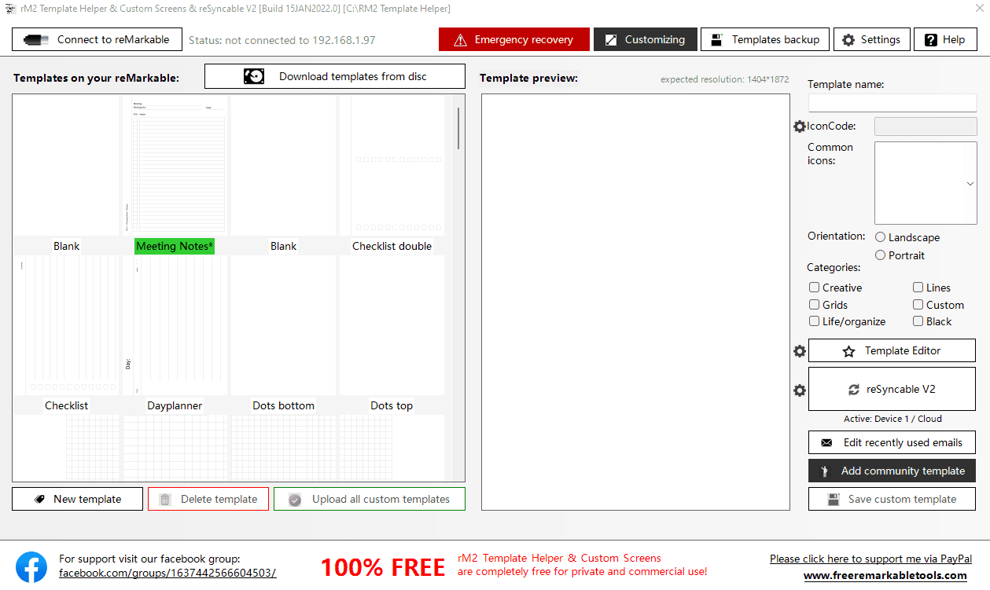Screen dimensions: 990x590
Task: Click the template list vertical scrollbar
Action: (458, 129)
